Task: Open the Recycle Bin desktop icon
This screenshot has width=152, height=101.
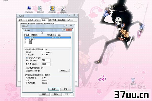Action: (133, 82)
